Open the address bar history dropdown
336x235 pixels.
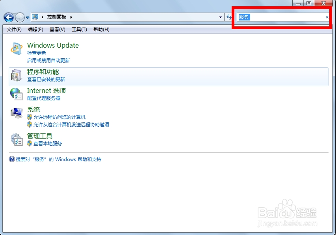pyautogui.click(x=220, y=17)
